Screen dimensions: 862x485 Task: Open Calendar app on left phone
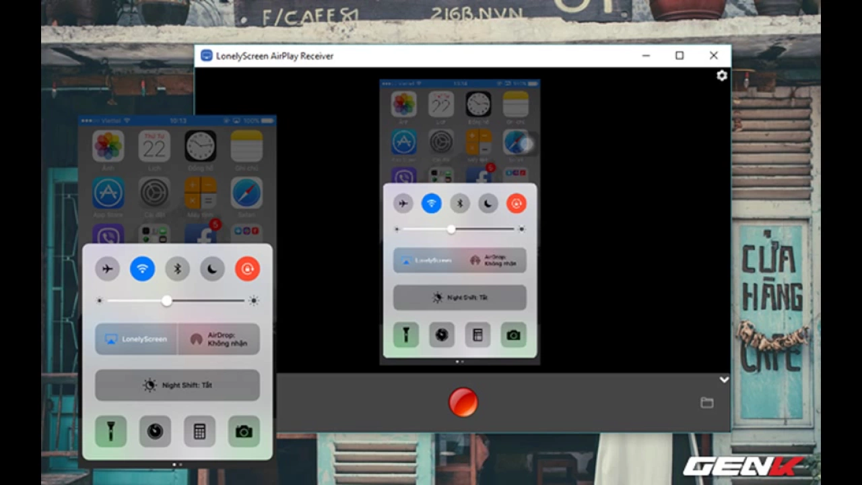point(154,146)
